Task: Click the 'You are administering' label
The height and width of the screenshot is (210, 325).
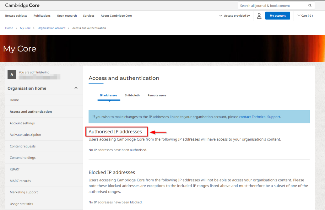Action: click(34, 72)
